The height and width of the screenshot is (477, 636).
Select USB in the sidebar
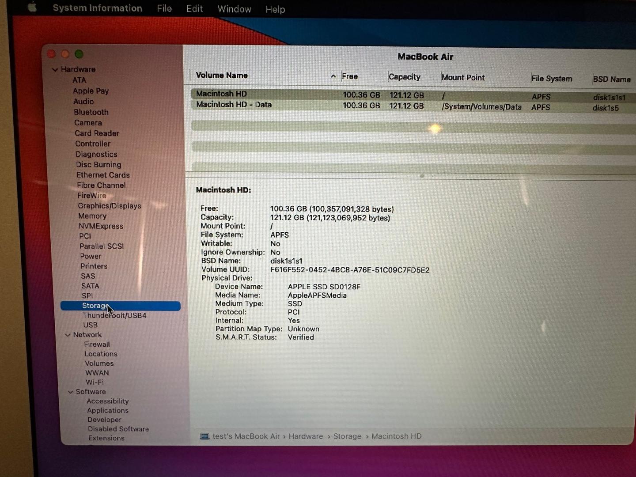[x=91, y=325]
